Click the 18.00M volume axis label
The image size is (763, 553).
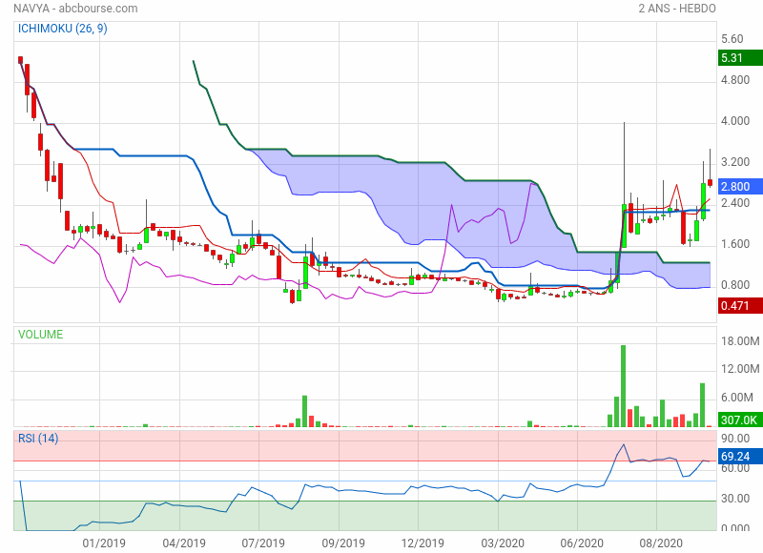click(x=740, y=341)
